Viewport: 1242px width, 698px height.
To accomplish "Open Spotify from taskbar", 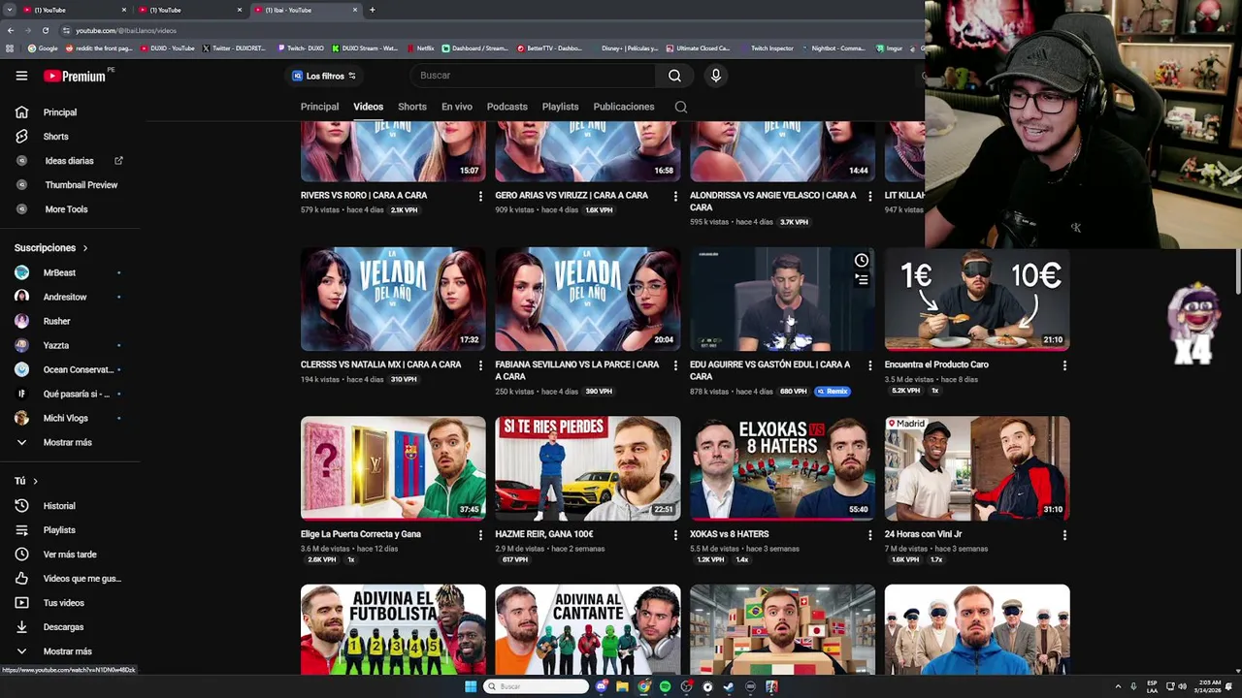I will pyautogui.click(x=665, y=686).
